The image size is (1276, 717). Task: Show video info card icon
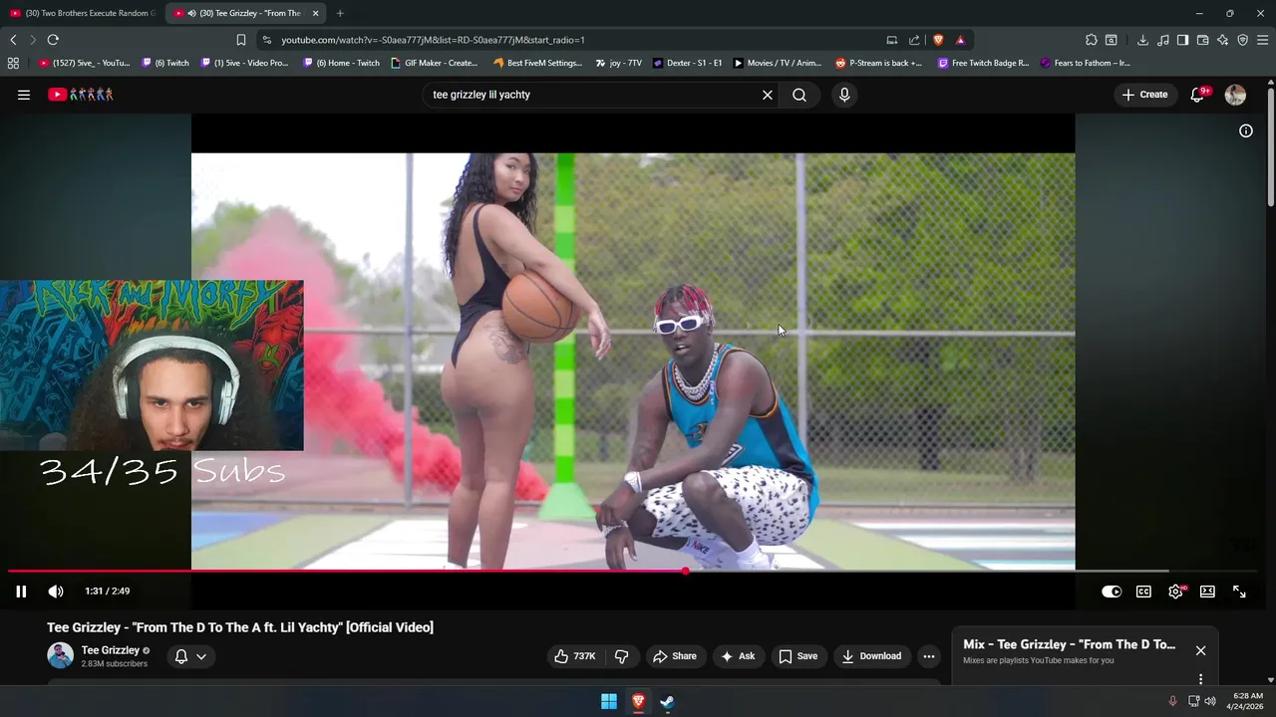pyautogui.click(x=1246, y=130)
